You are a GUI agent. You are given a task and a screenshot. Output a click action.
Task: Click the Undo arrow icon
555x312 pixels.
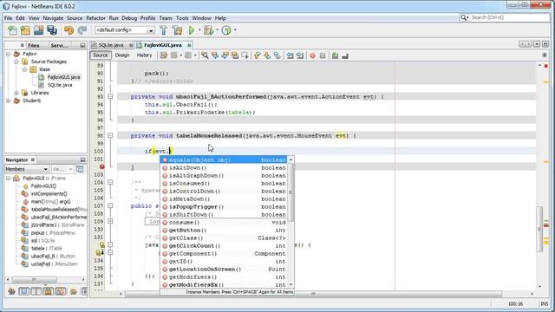pyautogui.click(x=69, y=30)
